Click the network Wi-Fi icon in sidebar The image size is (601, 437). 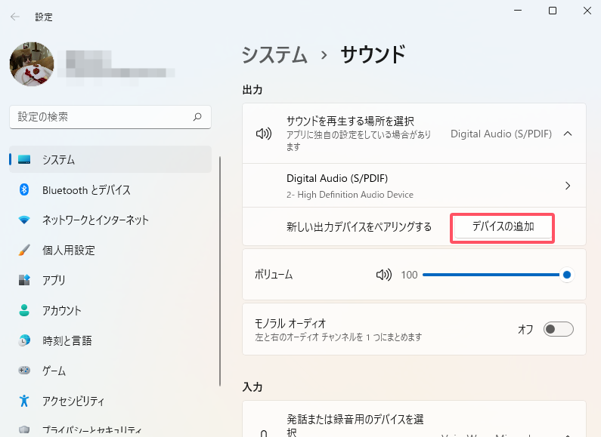[x=24, y=220]
